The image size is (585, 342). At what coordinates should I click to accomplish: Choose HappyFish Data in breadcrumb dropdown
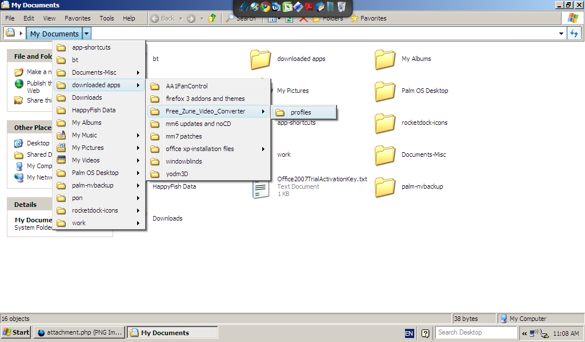pyautogui.click(x=99, y=110)
